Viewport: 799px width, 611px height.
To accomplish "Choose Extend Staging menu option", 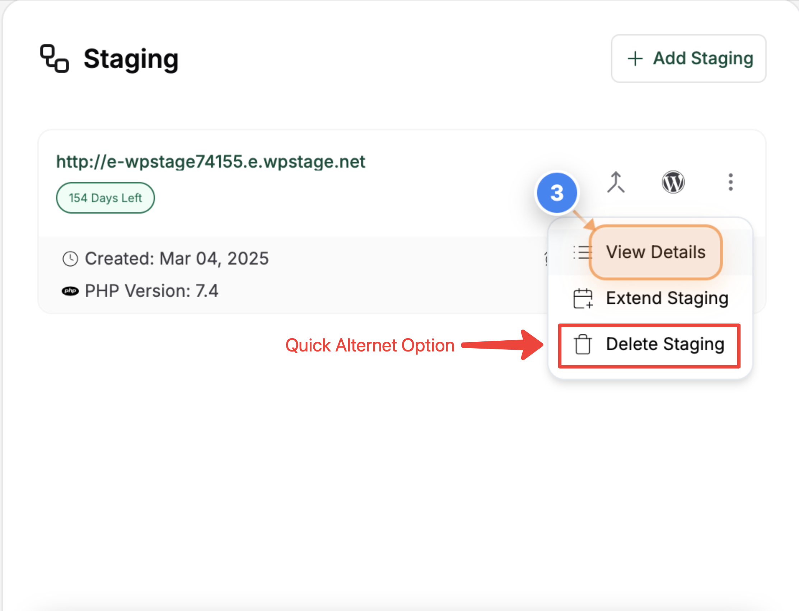I will pyautogui.click(x=667, y=298).
